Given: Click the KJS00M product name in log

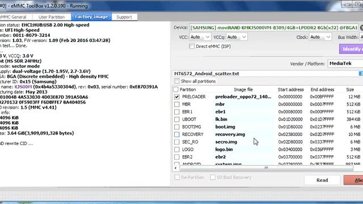Looking at the screenshot, I should click(x=23, y=87).
